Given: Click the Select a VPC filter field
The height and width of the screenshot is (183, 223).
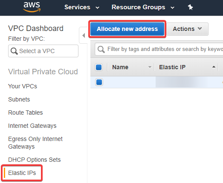Looking at the screenshot, I should point(43,51).
